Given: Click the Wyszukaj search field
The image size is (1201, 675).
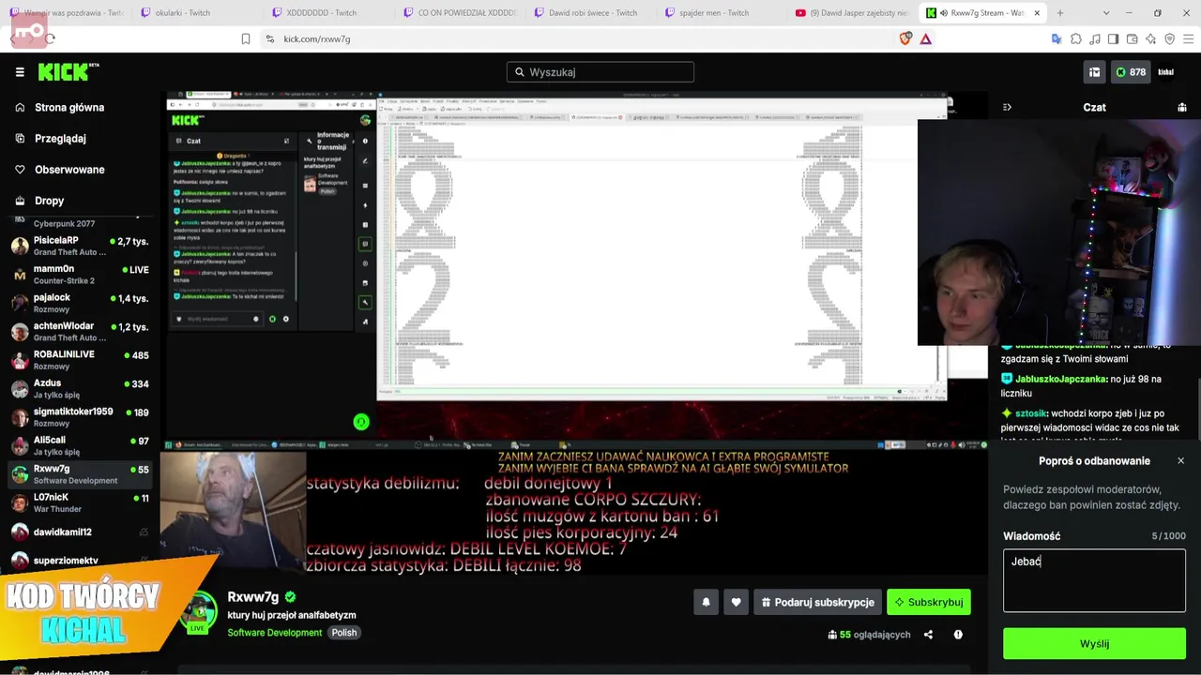Looking at the screenshot, I should click(600, 72).
